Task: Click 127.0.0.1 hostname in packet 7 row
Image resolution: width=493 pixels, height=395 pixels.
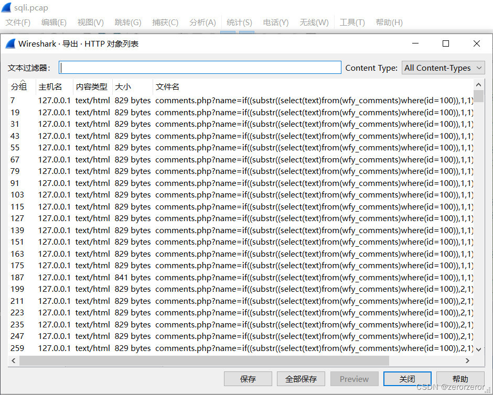Action: [54, 101]
